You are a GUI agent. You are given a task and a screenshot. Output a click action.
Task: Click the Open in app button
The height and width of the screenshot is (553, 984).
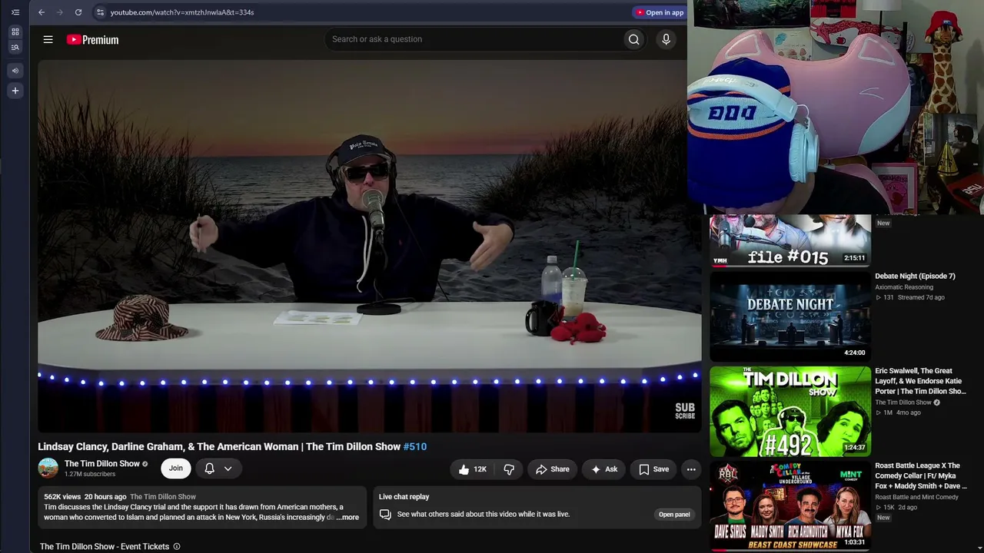point(660,12)
